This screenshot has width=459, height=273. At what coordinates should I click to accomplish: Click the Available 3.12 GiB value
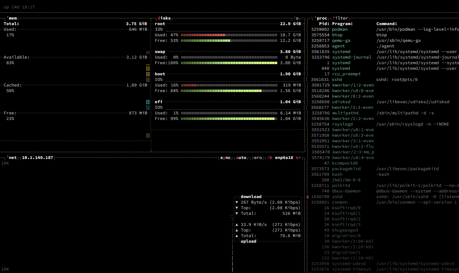(136, 57)
